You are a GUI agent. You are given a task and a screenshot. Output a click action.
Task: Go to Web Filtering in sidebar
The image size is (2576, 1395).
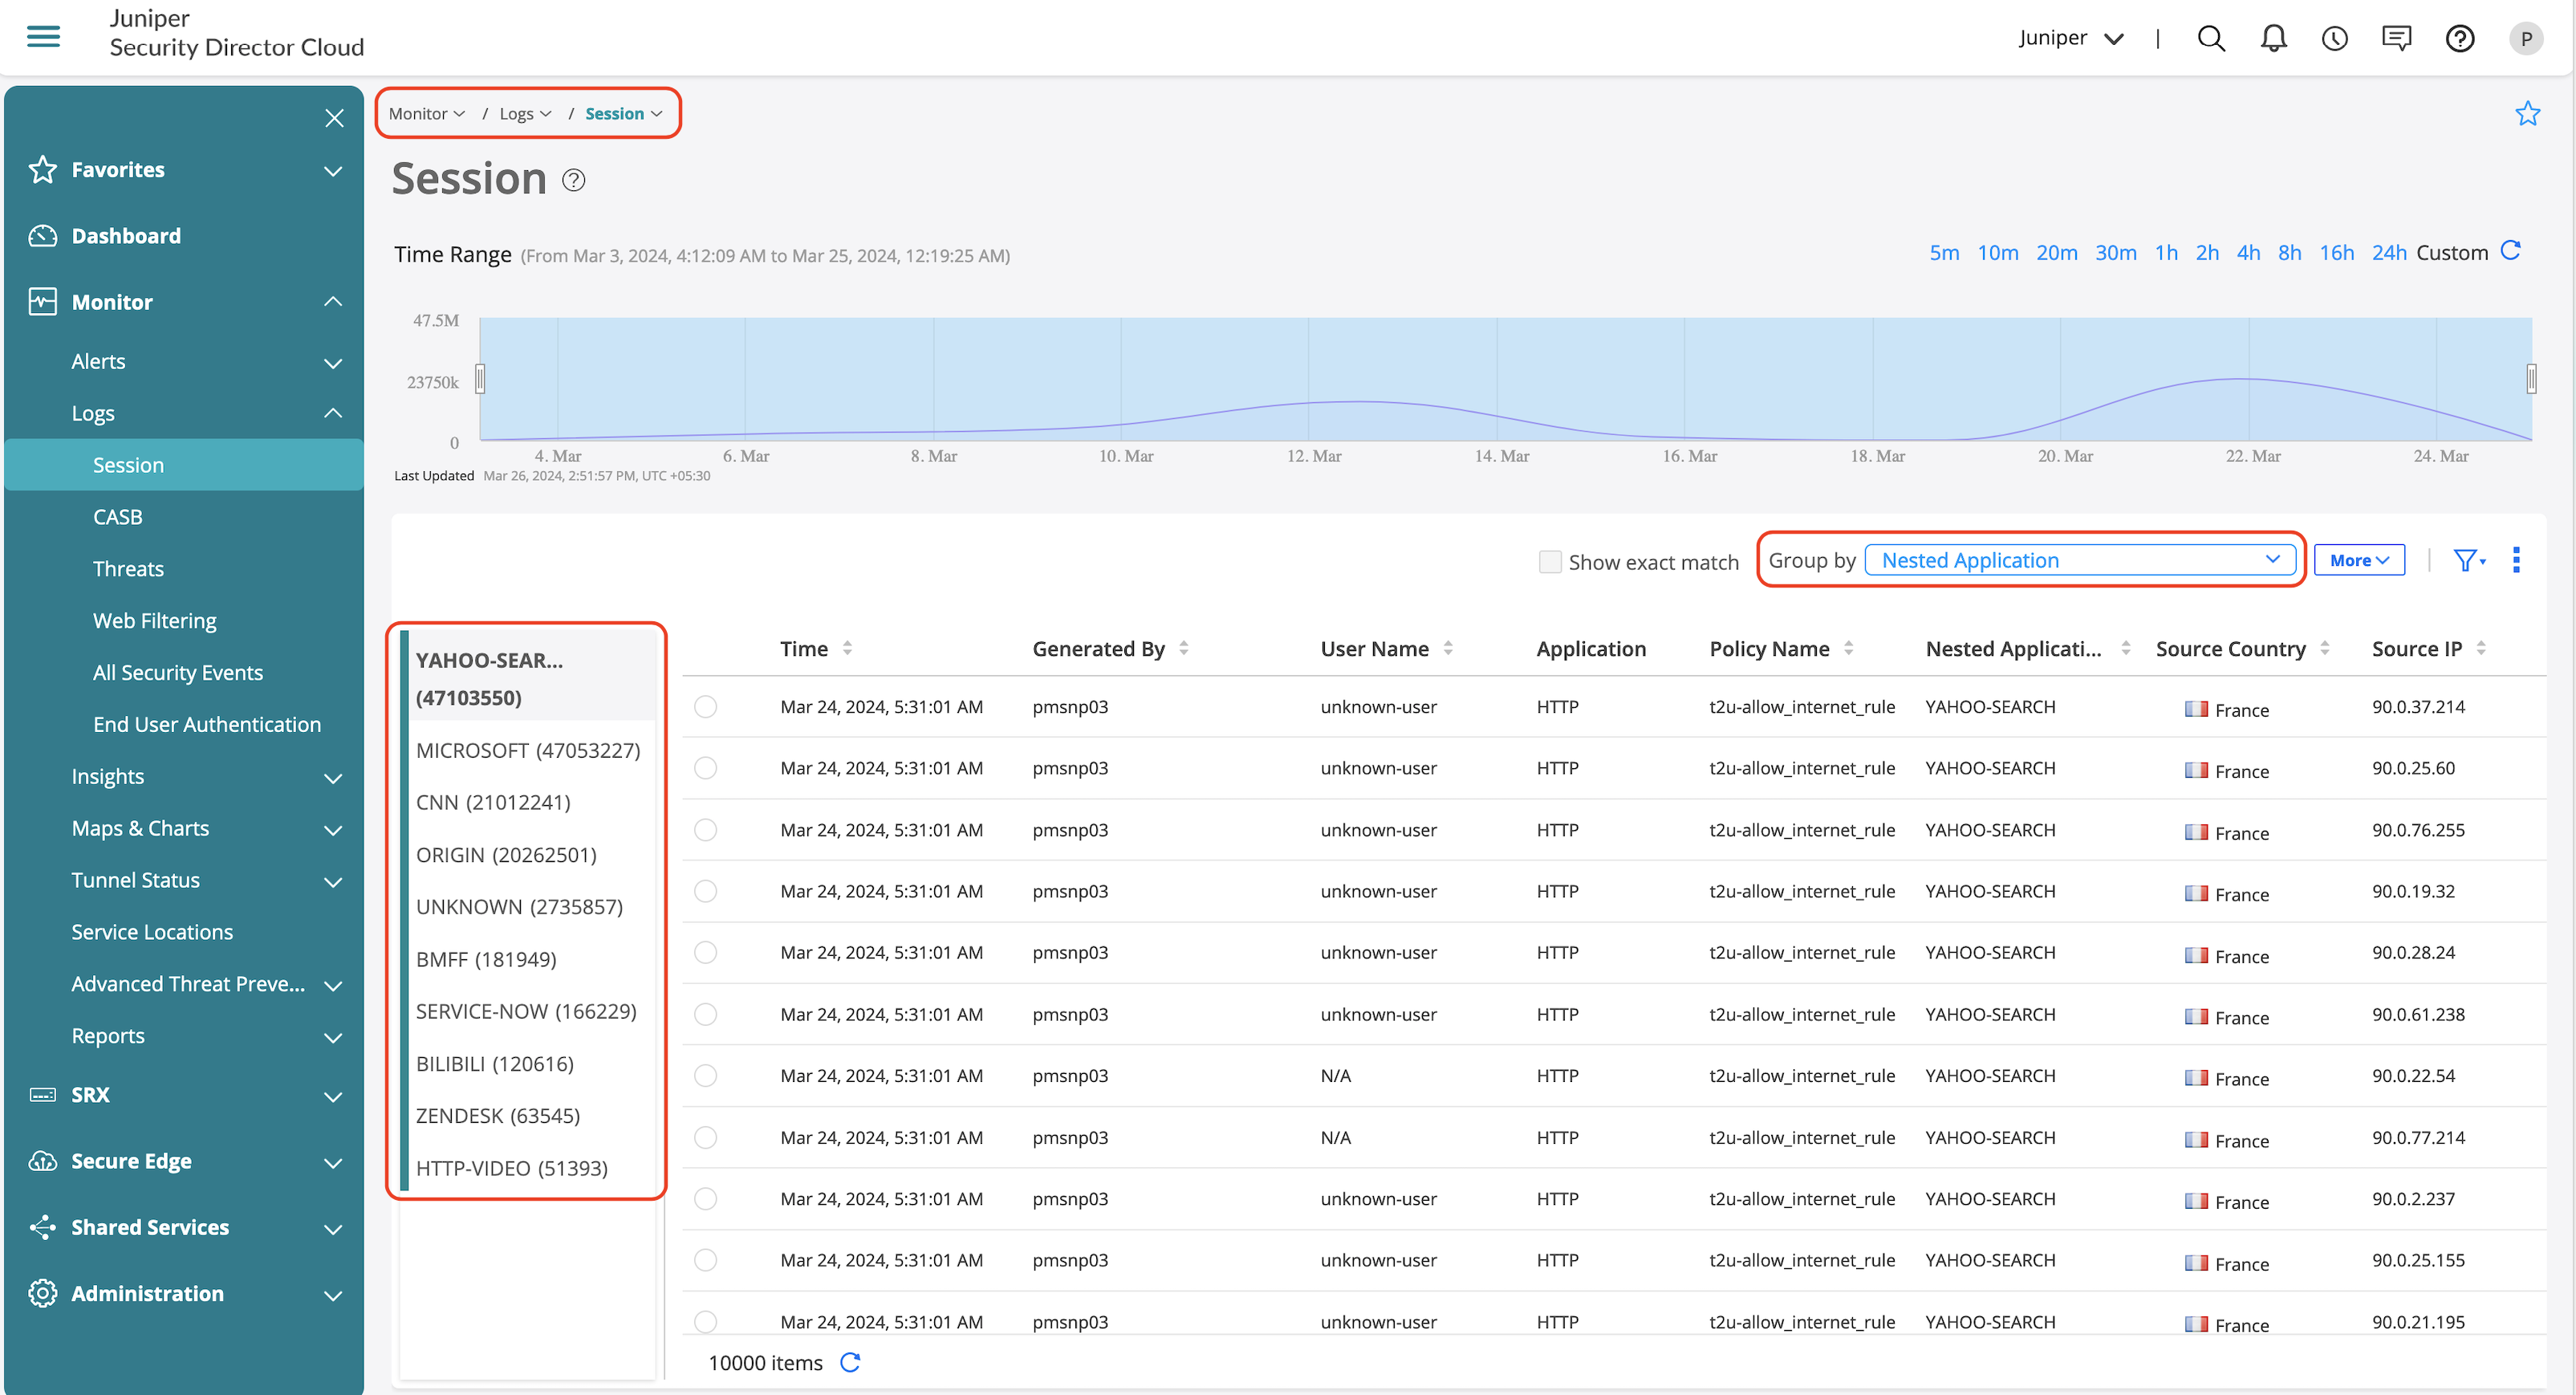[154, 620]
